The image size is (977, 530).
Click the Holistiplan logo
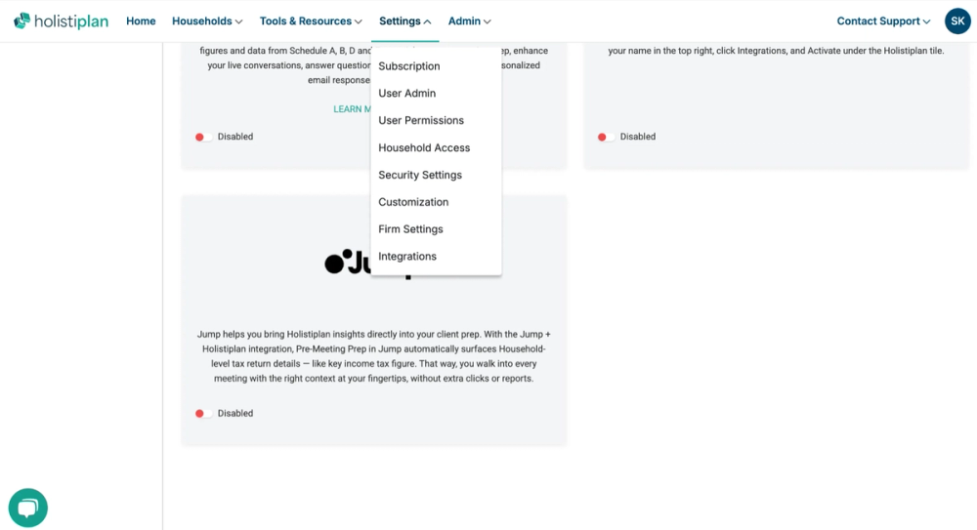61,21
